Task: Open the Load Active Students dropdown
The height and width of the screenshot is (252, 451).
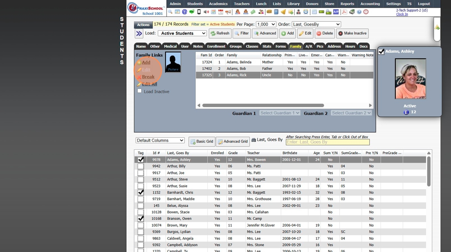Action: [182, 33]
